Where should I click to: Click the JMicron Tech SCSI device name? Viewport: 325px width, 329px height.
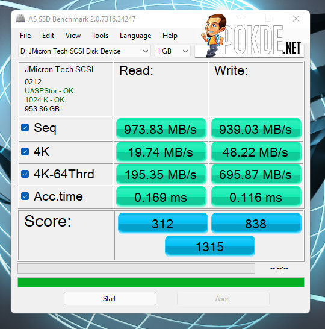(59, 69)
